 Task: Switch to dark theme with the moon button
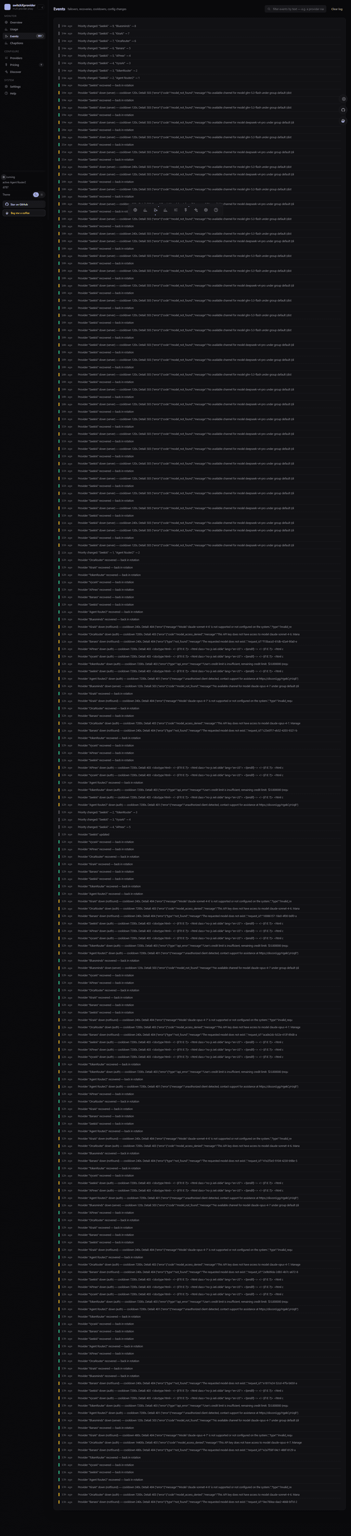point(36,194)
